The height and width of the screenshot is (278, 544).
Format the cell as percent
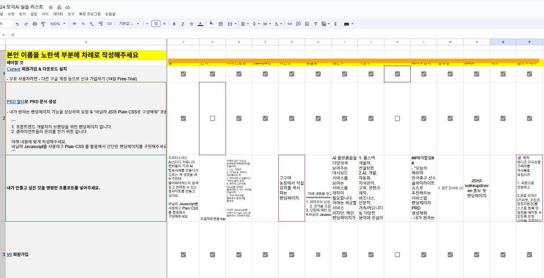83,24
